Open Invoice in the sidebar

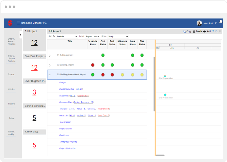(x=11, y=89)
